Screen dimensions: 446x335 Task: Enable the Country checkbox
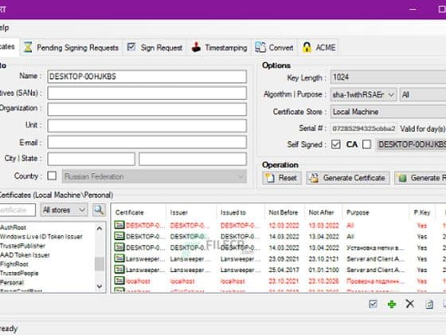(52, 175)
